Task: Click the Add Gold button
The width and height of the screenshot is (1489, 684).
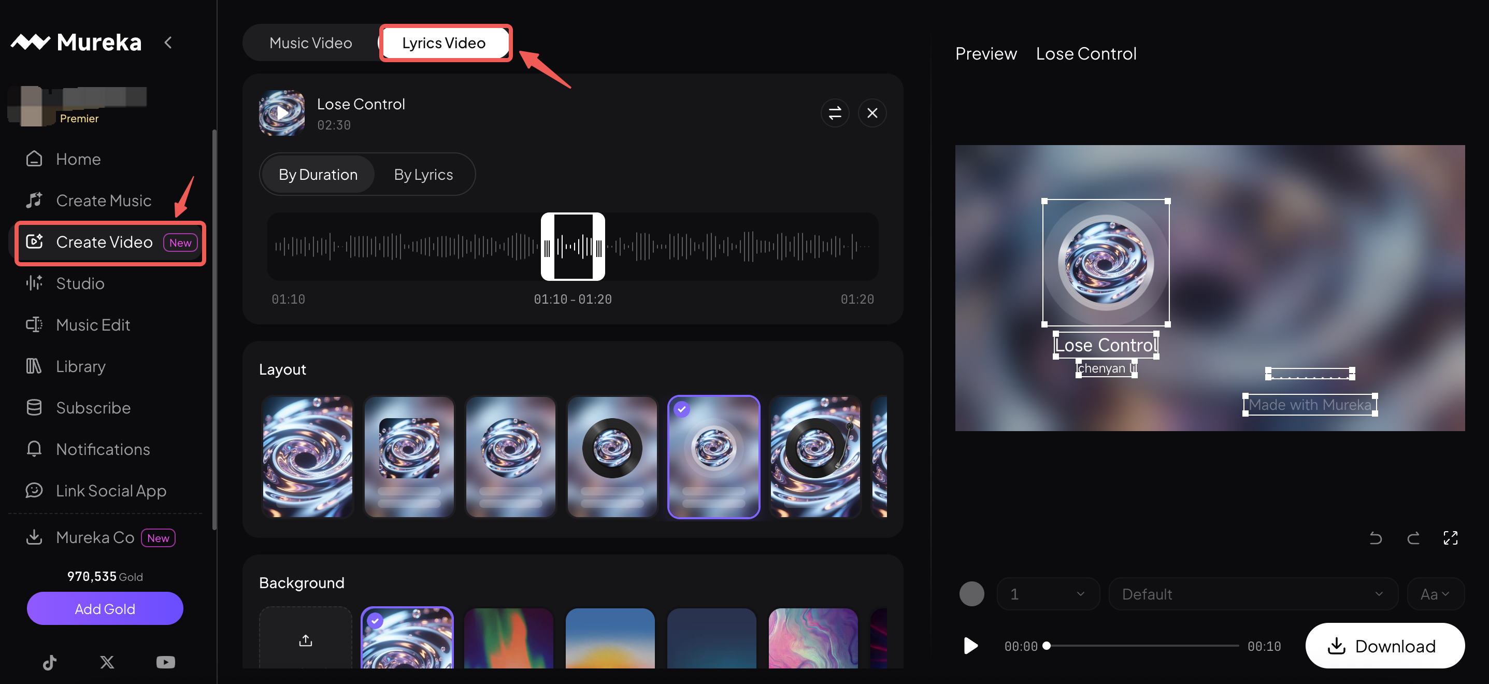Action: coord(105,608)
